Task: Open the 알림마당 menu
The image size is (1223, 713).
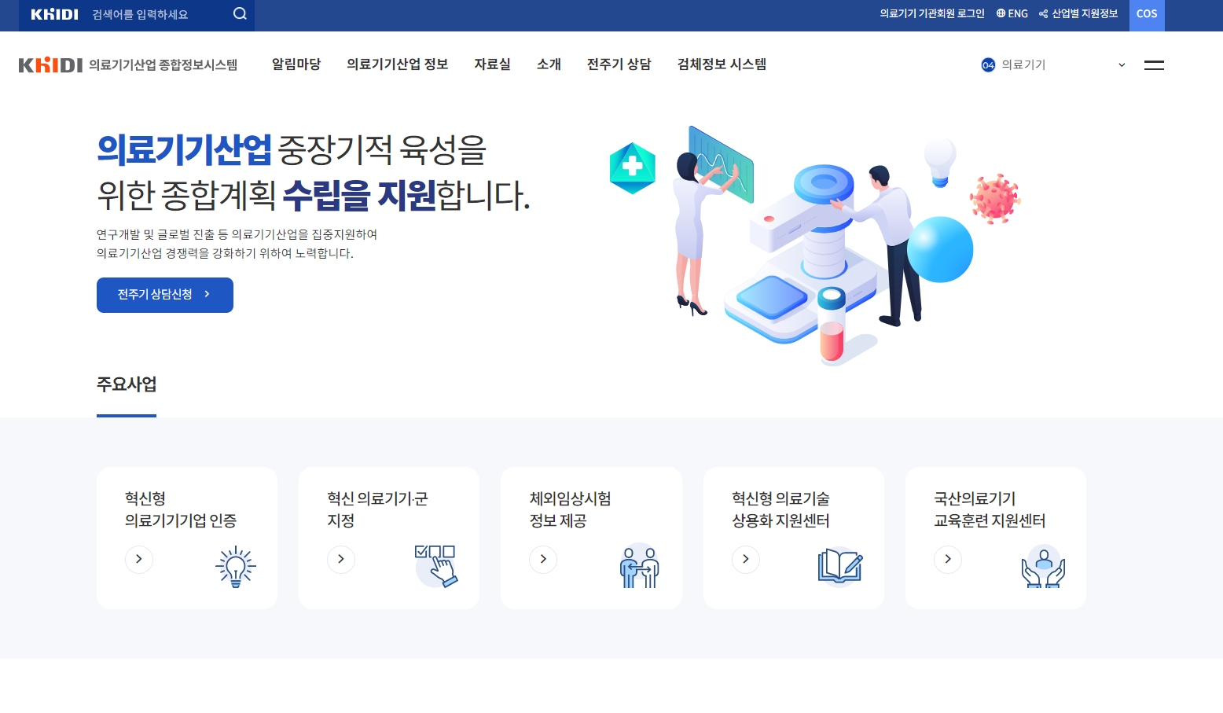Action: click(296, 64)
